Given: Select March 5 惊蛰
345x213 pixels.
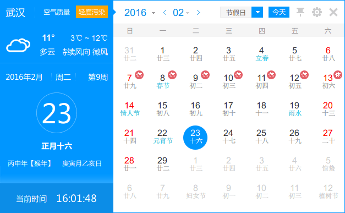Looking at the screenshot, I should (328, 164).
